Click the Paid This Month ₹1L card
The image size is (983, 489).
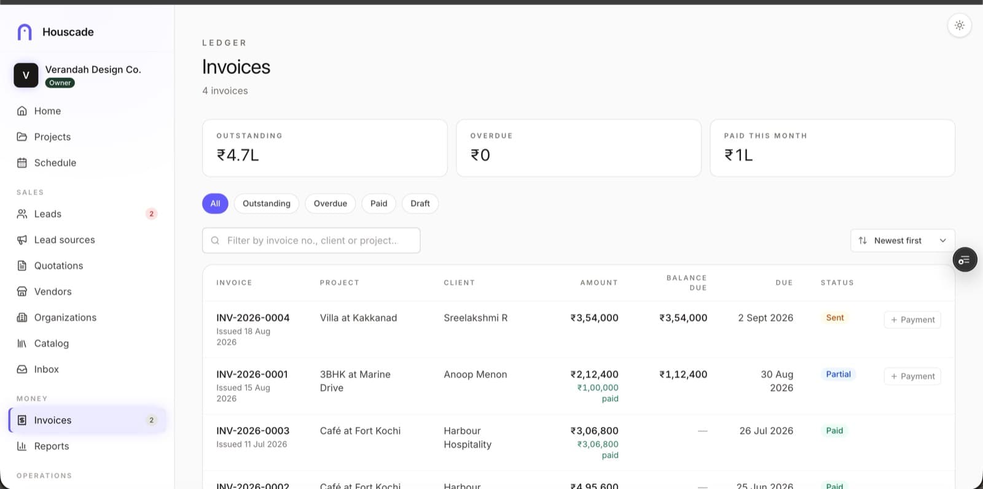coord(832,148)
